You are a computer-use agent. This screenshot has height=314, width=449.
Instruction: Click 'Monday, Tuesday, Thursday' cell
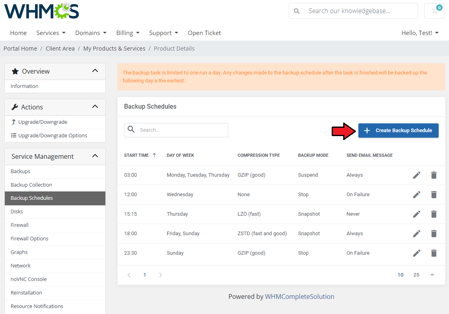tap(198, 175)
